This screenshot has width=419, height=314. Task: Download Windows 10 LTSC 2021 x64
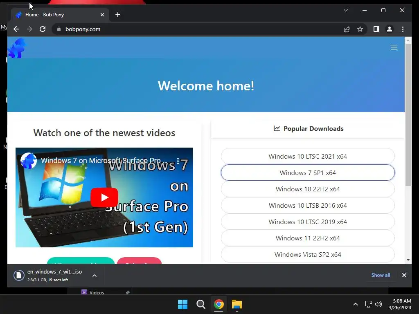pyautogui.click(x=308, y=156)
